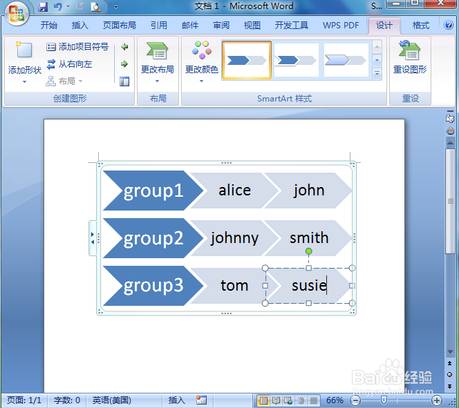
Task: Click 字数: 0 word count
Action: click(x=67, y=400)
